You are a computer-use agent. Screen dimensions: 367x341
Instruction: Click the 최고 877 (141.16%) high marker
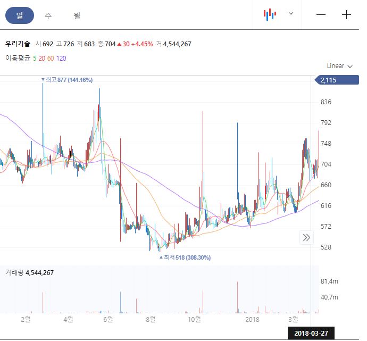[x=67, y=80]
